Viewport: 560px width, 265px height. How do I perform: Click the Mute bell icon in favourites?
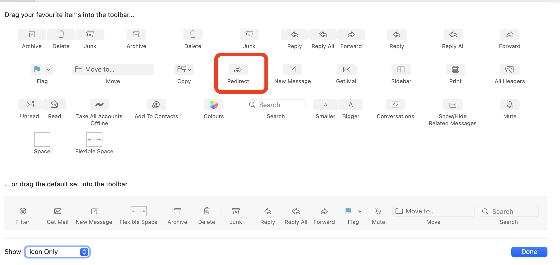pos(510,104)
